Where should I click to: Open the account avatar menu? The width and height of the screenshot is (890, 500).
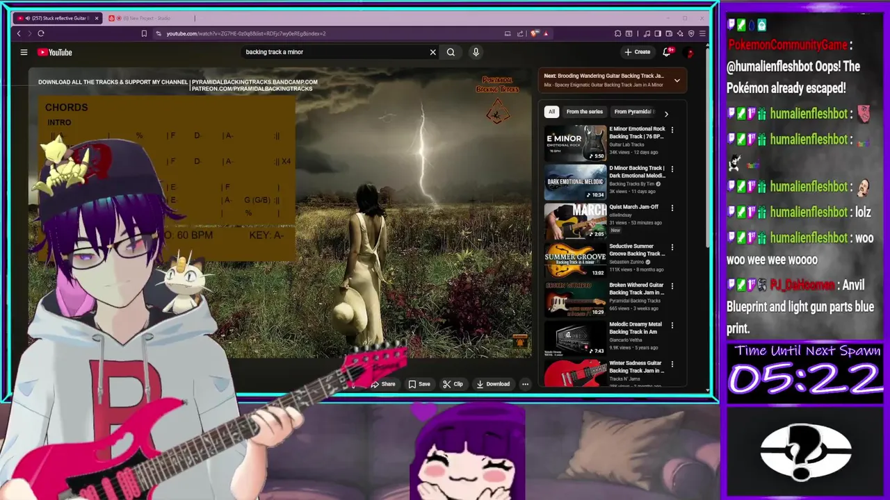690,52
